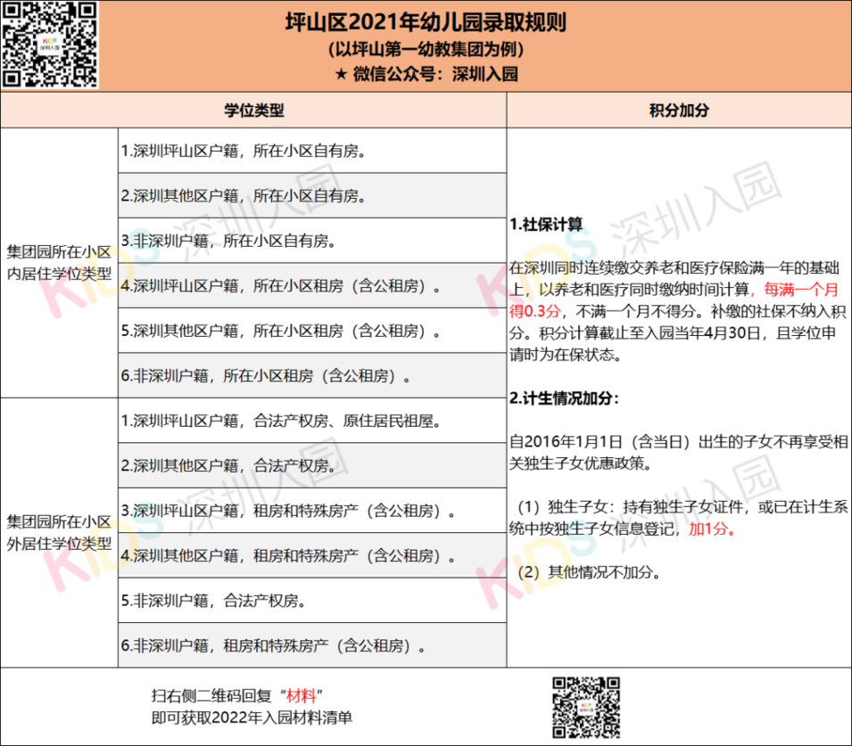The width and height of the screenshot is (852, 746).
Task: Select row '5.深圳其他区户籍，所在小区租房（含公租房）。'
Action: [x=312, y=331]
